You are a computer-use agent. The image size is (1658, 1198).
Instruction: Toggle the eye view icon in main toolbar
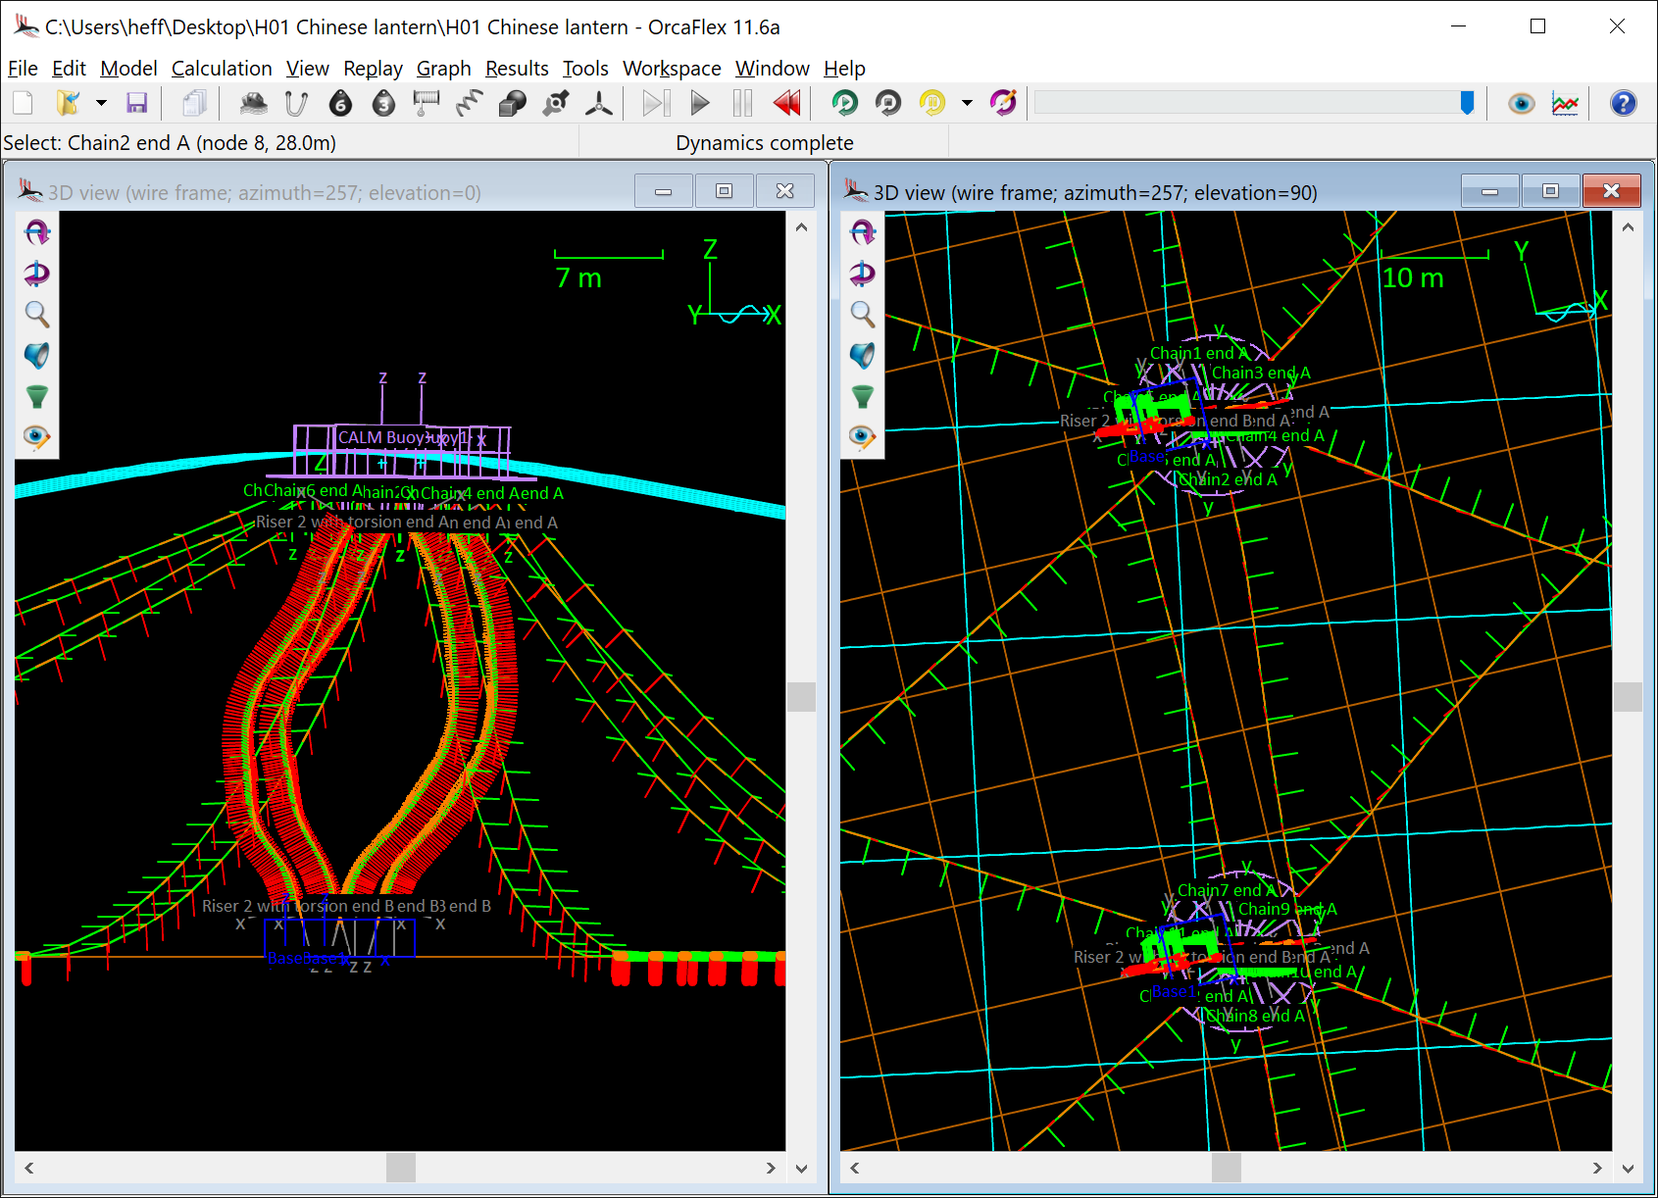pyautogui.click(x=1521, y=103)
